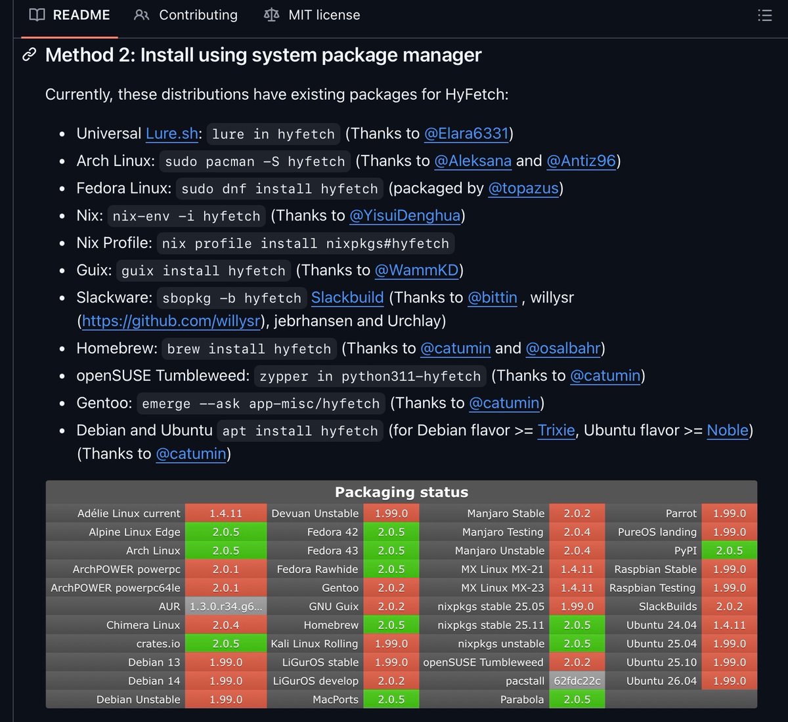This screenshot has width=788, height=722.
Task: Open the Noble Ubuntu link
Action: click(x=728, y=430)
